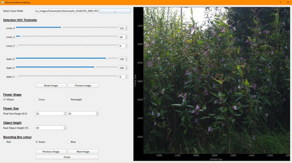Click second Pixel Size Range spinner
292x163 pixels.
[x=97, y=114]
